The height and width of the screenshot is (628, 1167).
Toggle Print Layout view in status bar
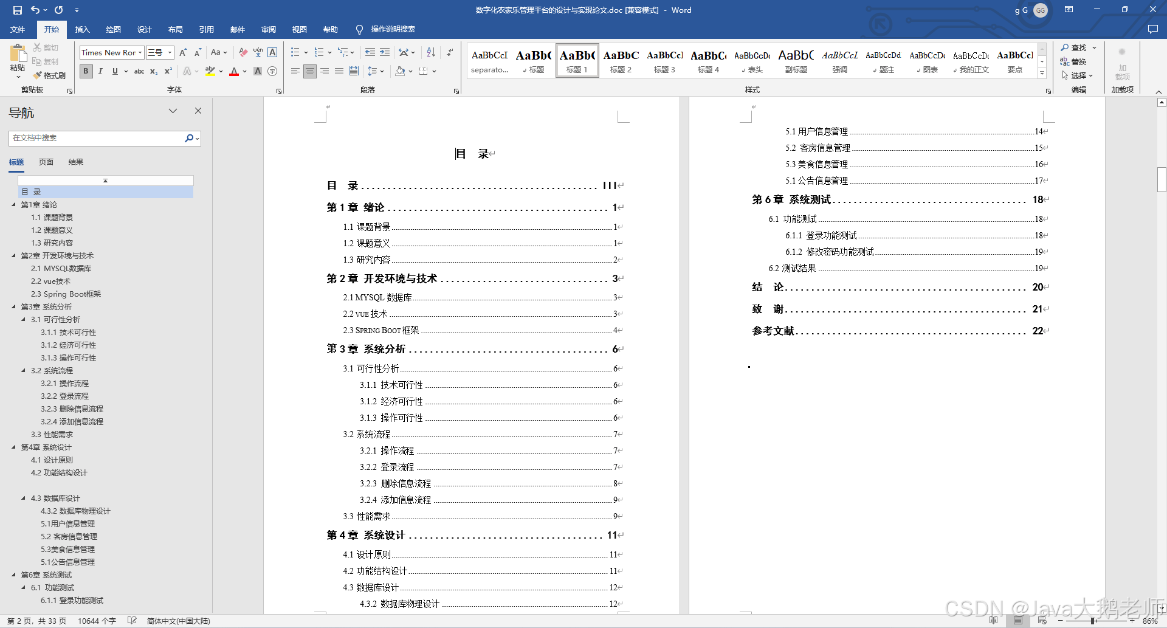coord(1018,621)
